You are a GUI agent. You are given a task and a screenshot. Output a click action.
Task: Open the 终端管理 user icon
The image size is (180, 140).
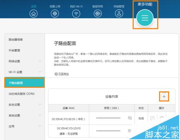click(119, 14)
